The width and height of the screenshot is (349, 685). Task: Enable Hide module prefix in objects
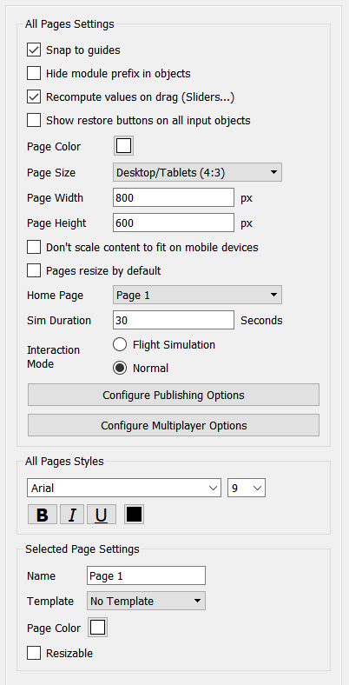(34, 73)
